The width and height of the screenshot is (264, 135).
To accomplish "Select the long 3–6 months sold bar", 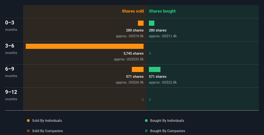I will 85,46.
